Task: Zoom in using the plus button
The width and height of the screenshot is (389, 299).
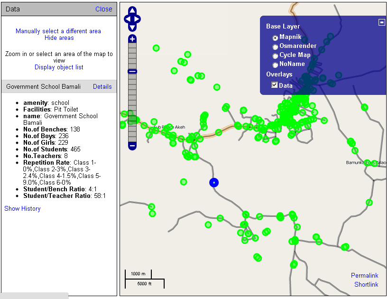Action: coord(132,39)
